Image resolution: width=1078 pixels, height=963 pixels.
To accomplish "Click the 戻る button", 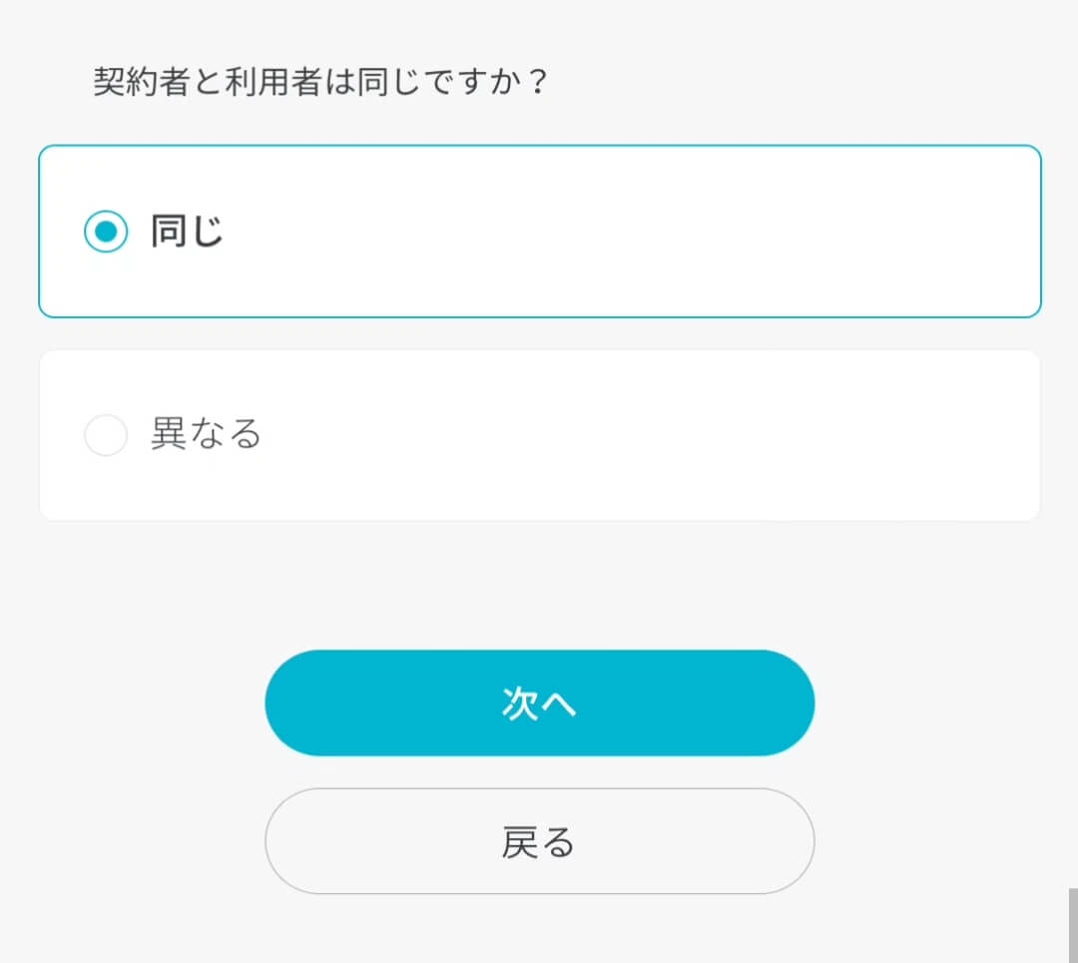I will pos(540,841).
